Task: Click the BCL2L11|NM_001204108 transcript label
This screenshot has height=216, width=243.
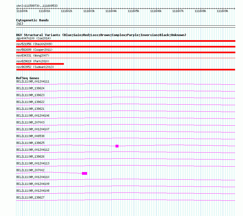Action: click(x=33, y=191)
